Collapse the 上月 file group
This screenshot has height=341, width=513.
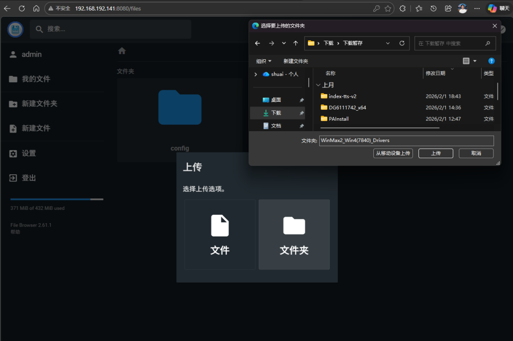[x=318, y=85]
